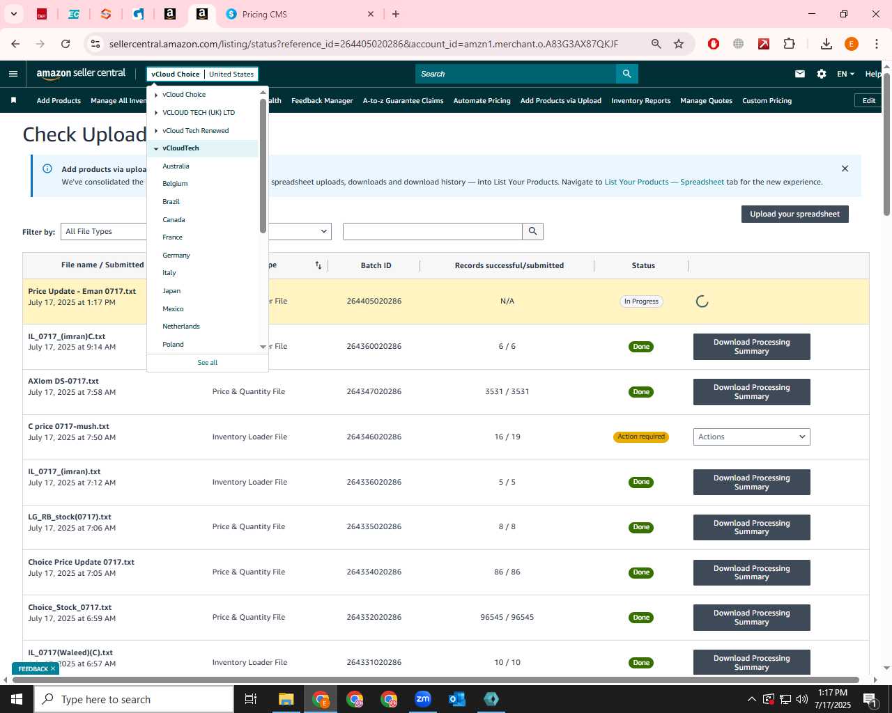892x713 pixels.
Task: Click the sort arrows in table header
Action: pos(318,265)
